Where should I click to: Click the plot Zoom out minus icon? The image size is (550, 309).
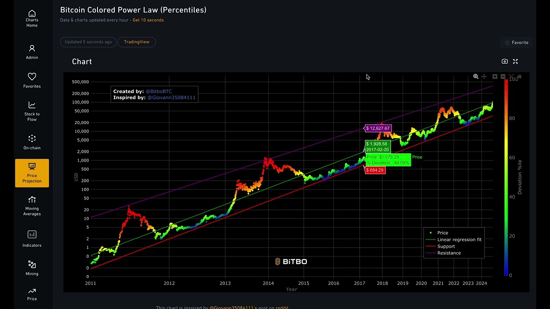[503, 76]
